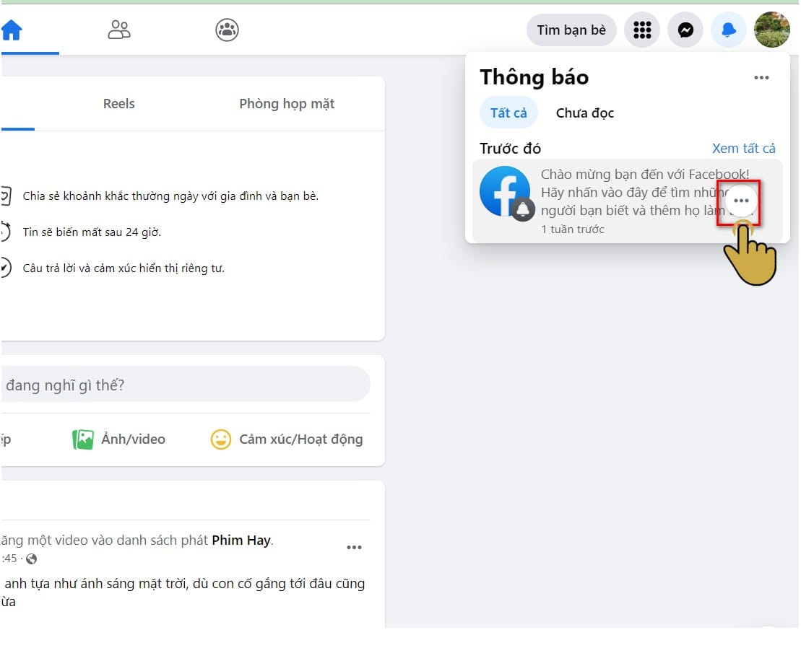Click the "Trước đó" section heading
The image size is (801, 661).
click(x=510, y=149)
